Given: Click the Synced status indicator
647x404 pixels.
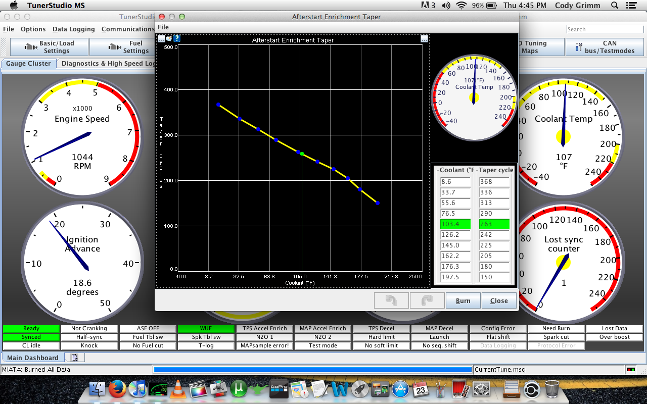Looking at the screenshot, I should point(31,337).
